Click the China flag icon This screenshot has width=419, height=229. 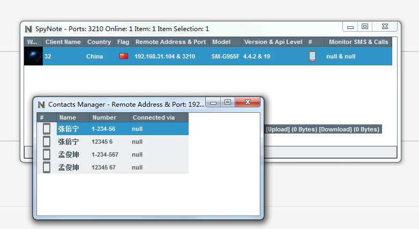click(124, 56)
